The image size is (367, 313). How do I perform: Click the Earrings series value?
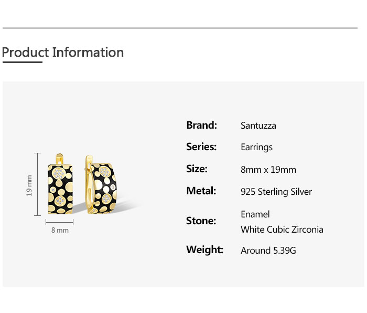pyautogui.click(x=256, y=147)
